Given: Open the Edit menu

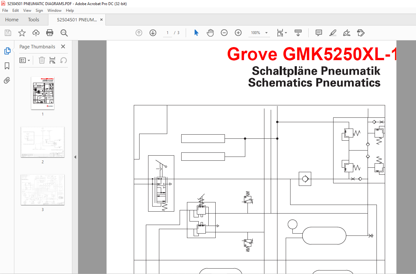Looking at the screenshot, I should (16, 11).
